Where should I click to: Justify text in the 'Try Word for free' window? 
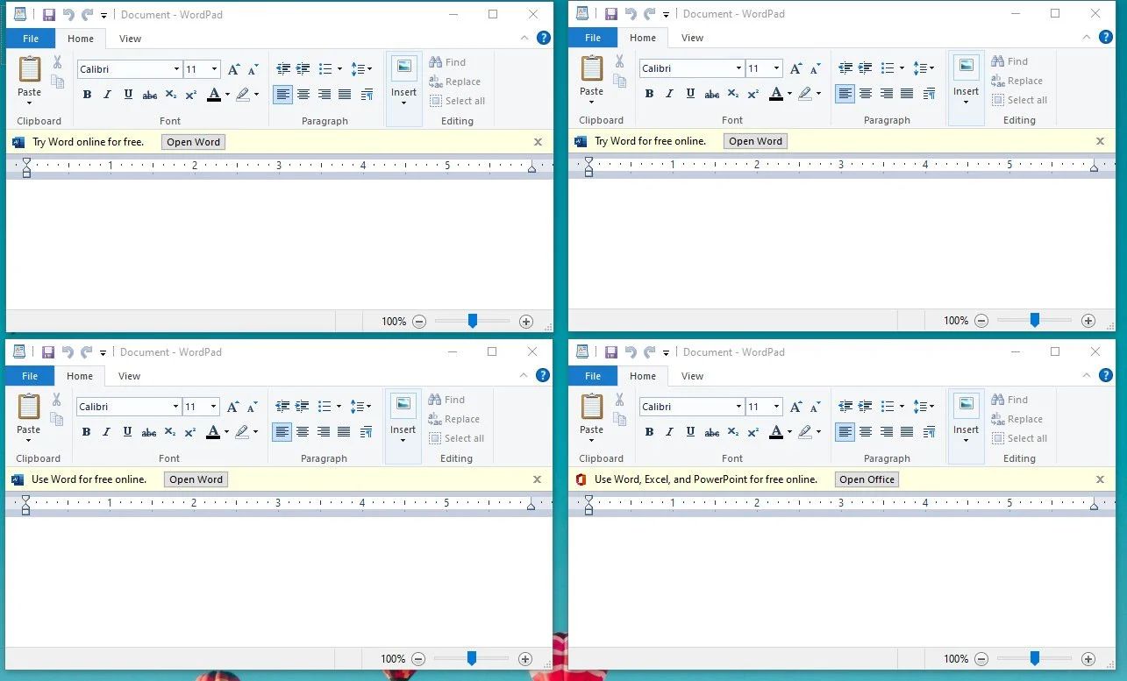[x=907, y=94]
